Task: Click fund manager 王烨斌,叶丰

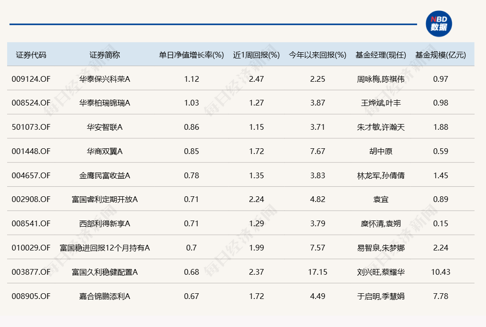Action: coord(381,103)
